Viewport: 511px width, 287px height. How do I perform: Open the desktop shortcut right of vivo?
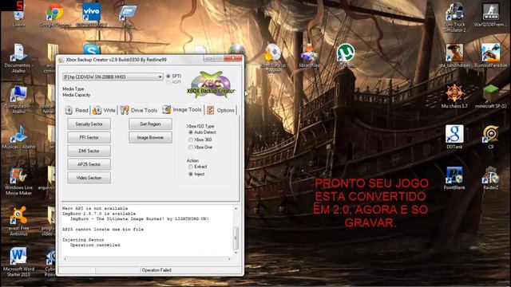point(128,14)
